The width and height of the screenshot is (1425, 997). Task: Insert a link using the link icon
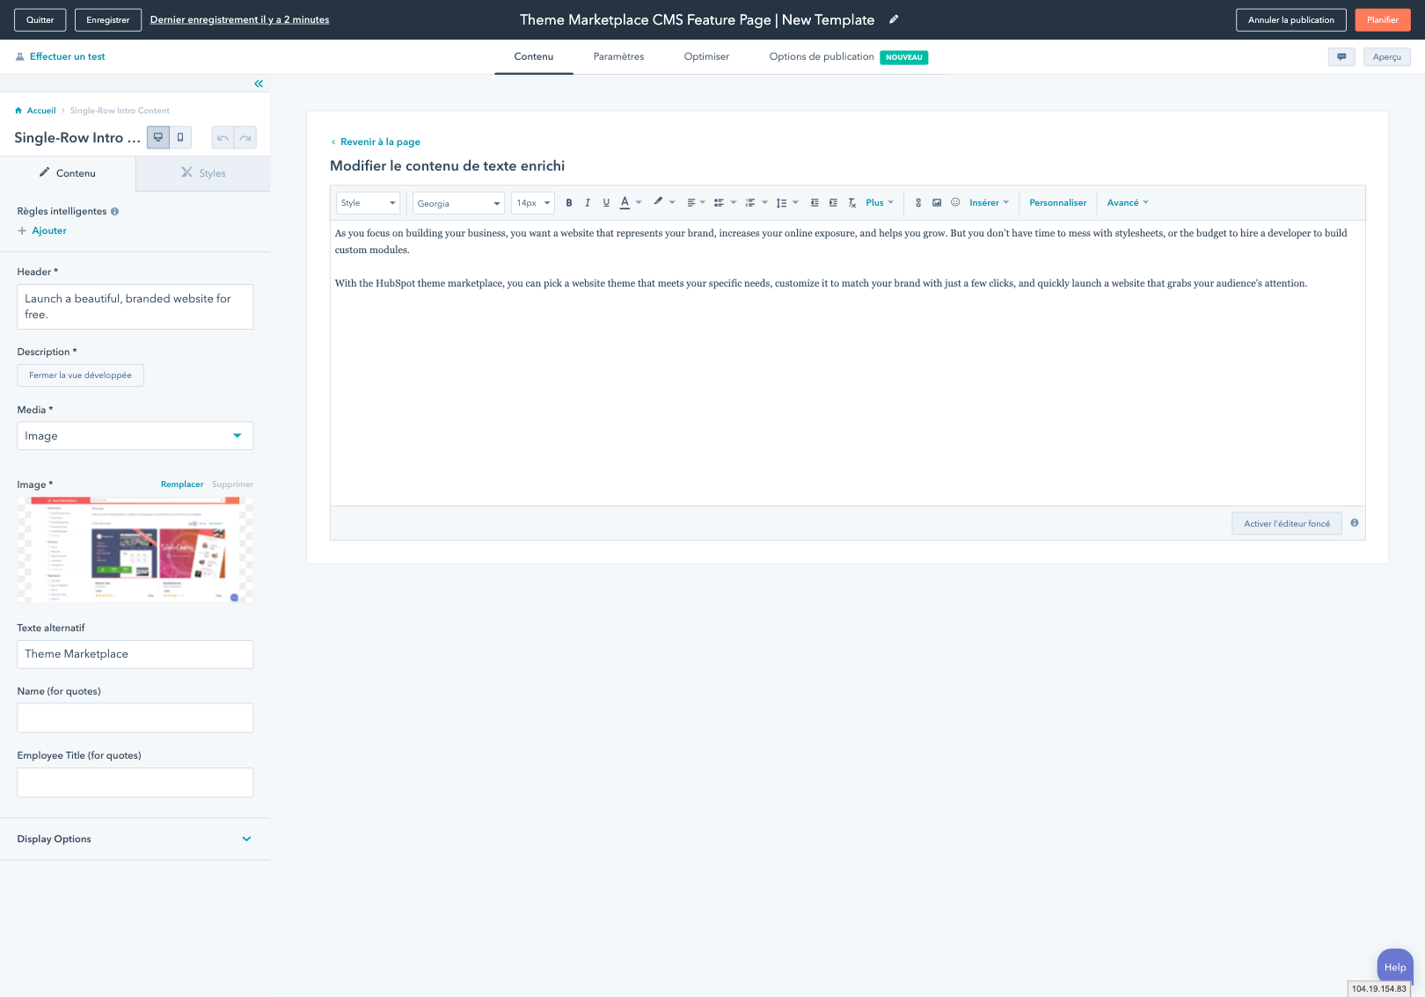click(x=918, y=203)
